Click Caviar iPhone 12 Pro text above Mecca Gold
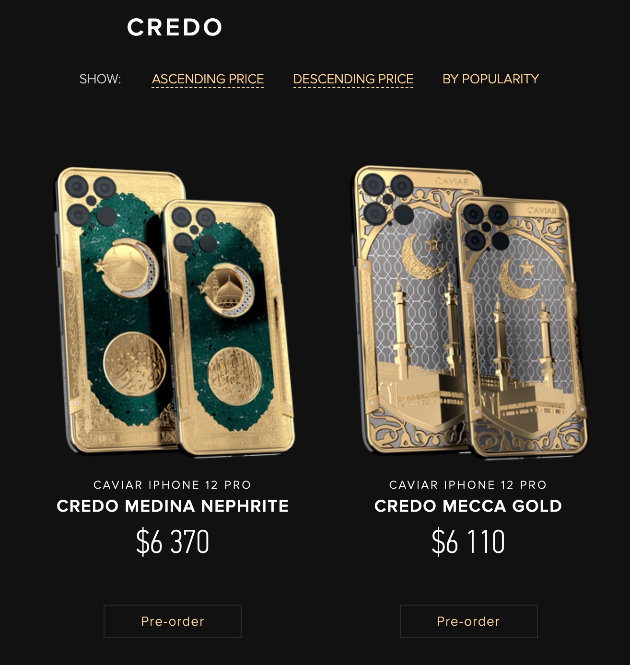The height and width of the screenshot is (665, 630). pos(468,485)
